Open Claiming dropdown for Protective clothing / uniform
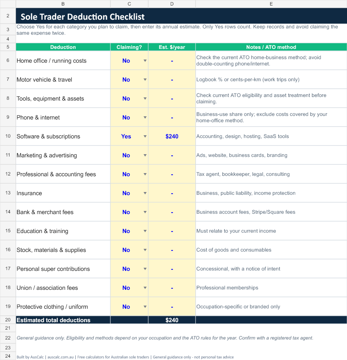The image size is (347, 360). [145, 307]
